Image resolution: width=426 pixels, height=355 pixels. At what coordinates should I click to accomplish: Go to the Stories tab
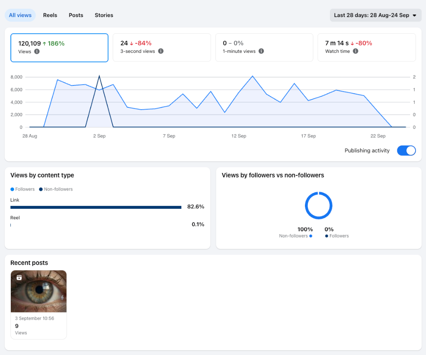tap(104, 15)
